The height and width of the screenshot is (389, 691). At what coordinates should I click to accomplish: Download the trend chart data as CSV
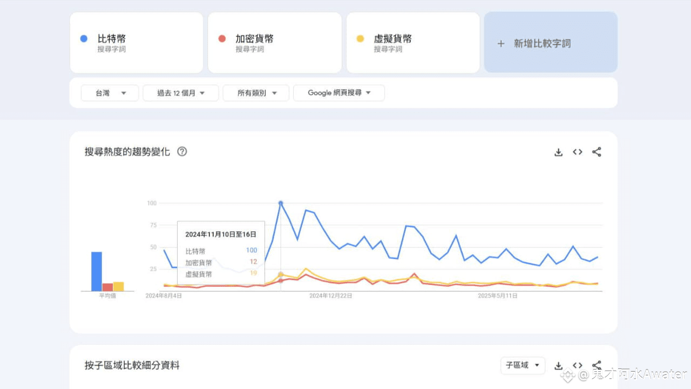coord(558,152)
